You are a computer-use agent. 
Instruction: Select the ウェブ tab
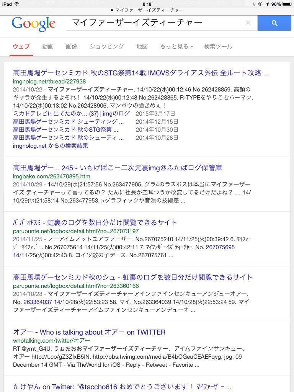(x=21, y=46)
